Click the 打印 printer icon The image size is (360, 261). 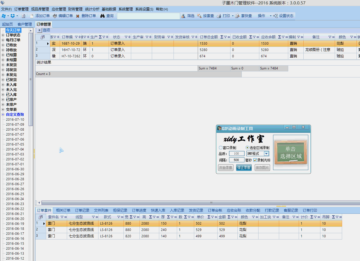coord(219,16)
